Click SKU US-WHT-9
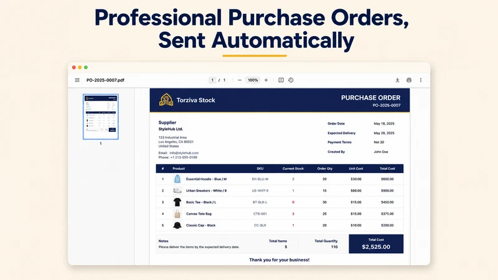This screenshot has width=498, height=280. pyautogui.click(x=260, y=190)
